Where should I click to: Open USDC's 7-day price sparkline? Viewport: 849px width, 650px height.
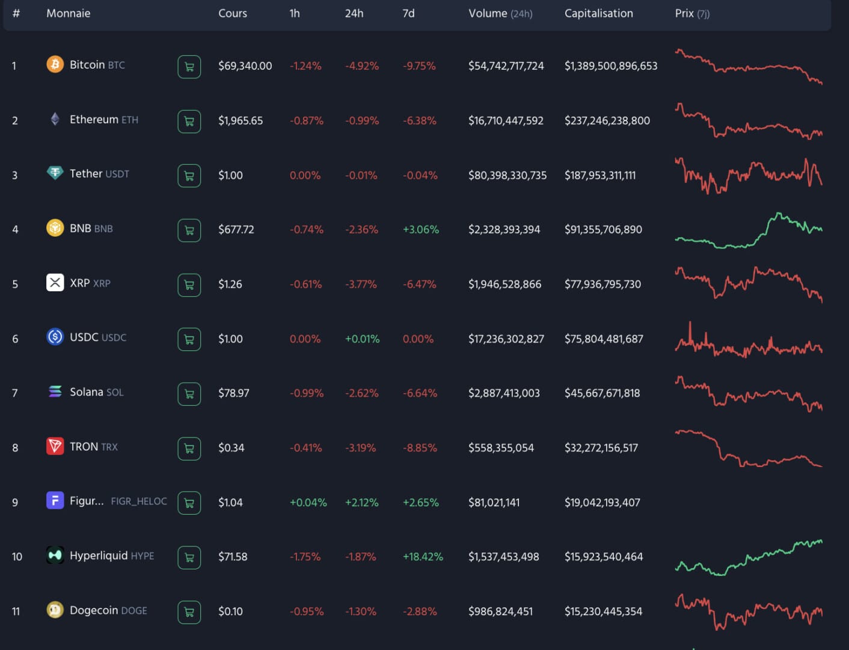(x=749, y=339)
